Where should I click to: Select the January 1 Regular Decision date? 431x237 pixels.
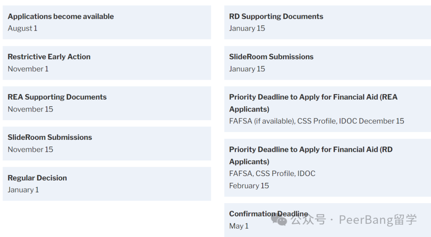[x=23, y=190]
